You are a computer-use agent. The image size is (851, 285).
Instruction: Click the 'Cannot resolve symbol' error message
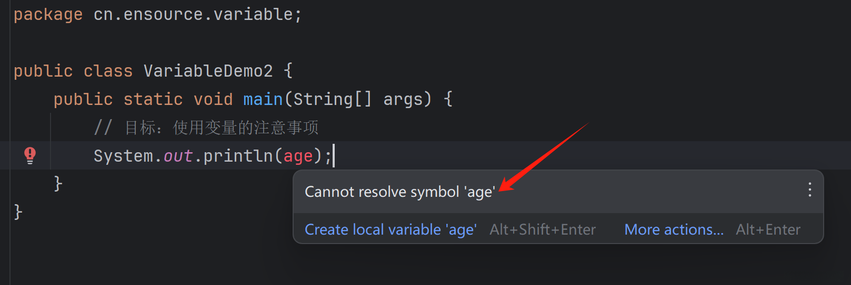(399, 192)
